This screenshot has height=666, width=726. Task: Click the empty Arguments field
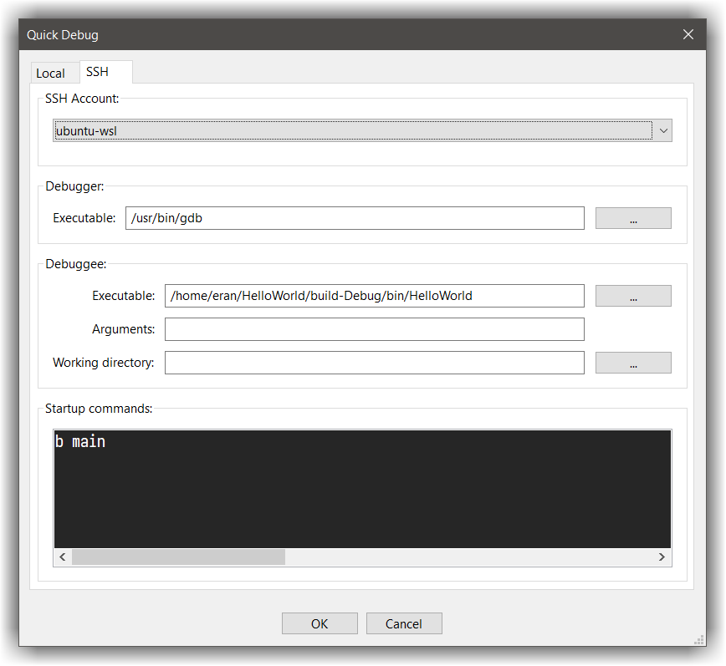coord(375,329)
